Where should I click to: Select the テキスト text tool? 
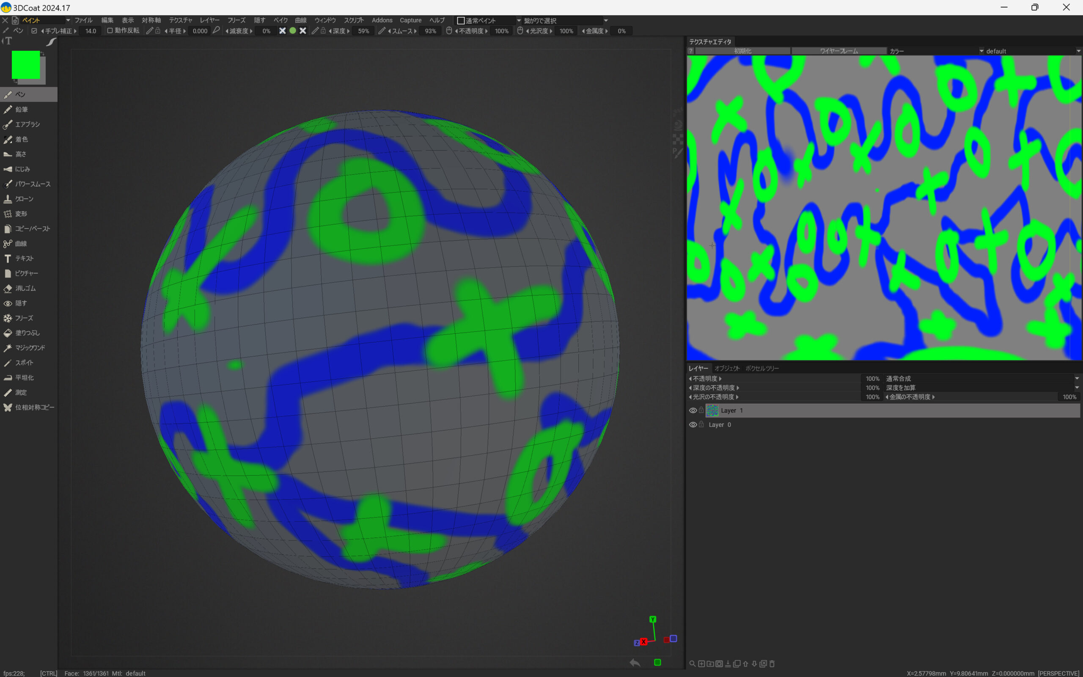pos(24,259)
